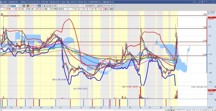Open the dropdown next to green chart icon

[x=26, y=6]
